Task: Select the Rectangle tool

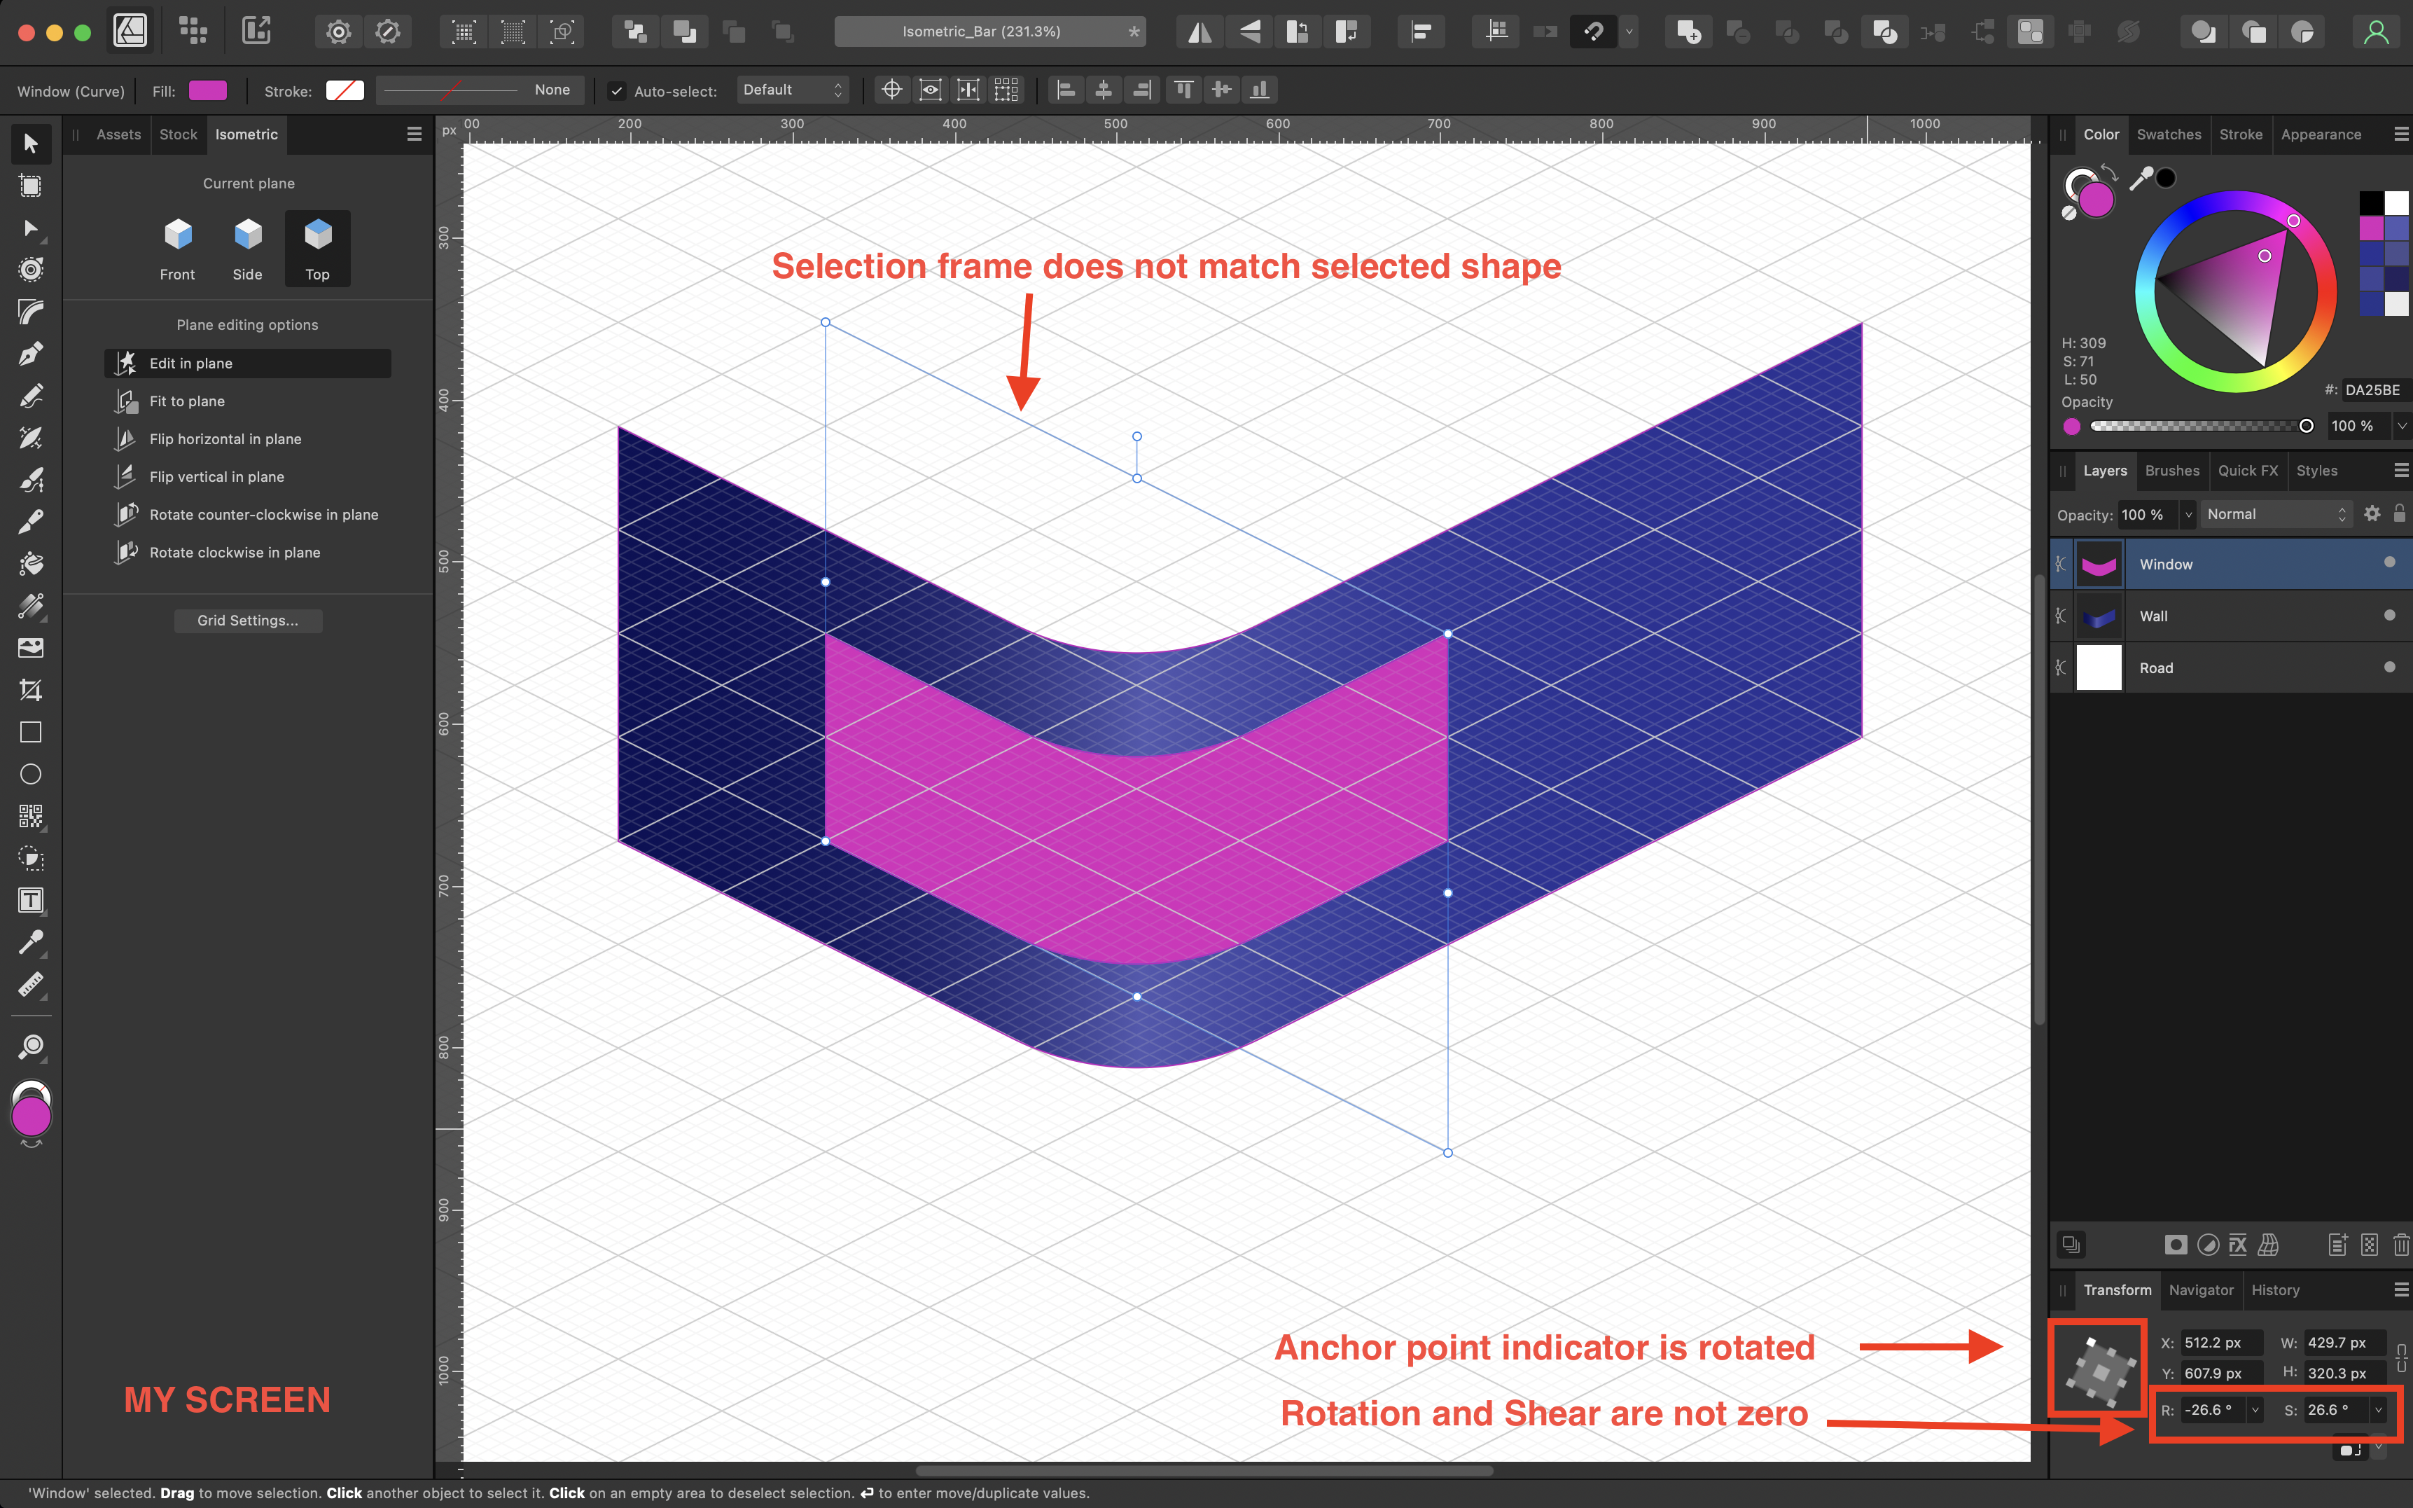Action: coord(31,732)
